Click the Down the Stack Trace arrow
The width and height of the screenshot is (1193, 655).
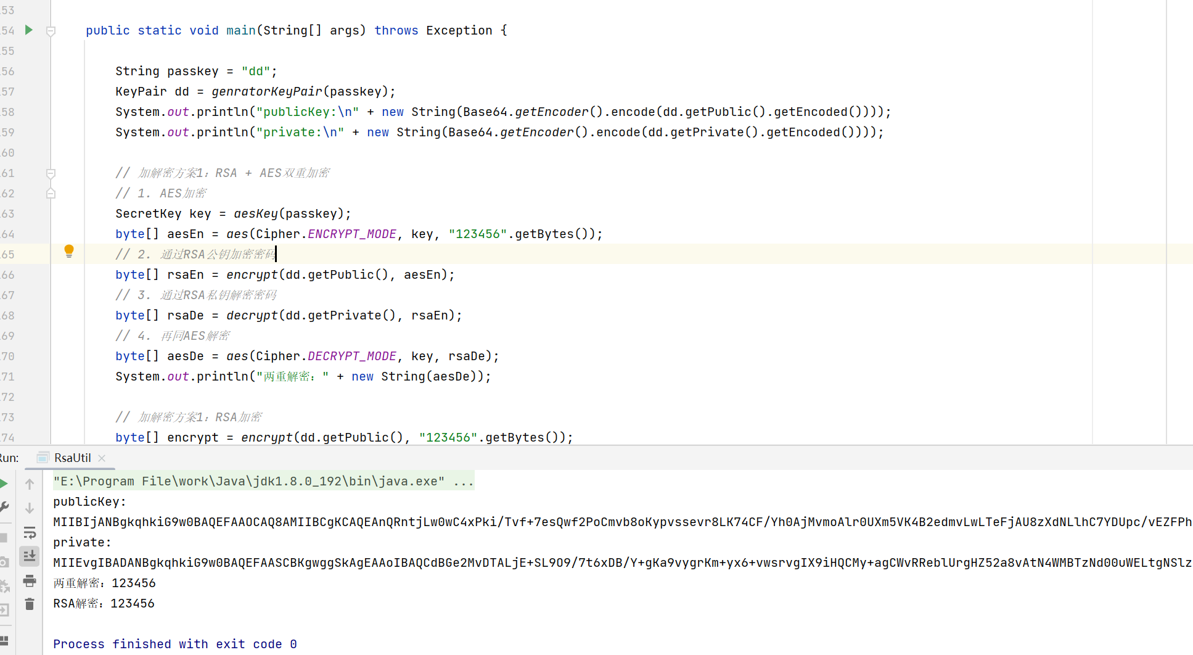pos(30,508)
